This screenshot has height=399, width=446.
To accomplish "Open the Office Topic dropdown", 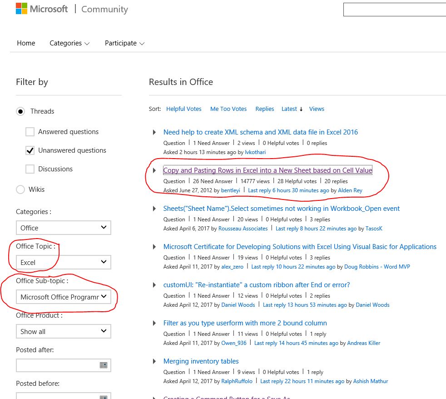I will [63, 262].
